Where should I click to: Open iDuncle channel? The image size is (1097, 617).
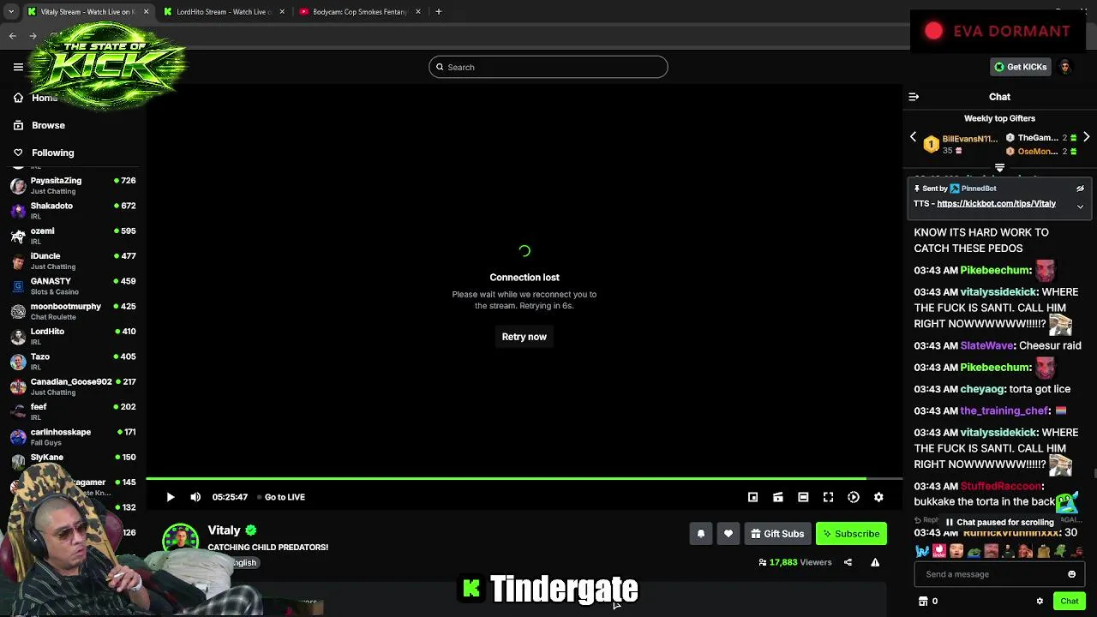[73, 261]
